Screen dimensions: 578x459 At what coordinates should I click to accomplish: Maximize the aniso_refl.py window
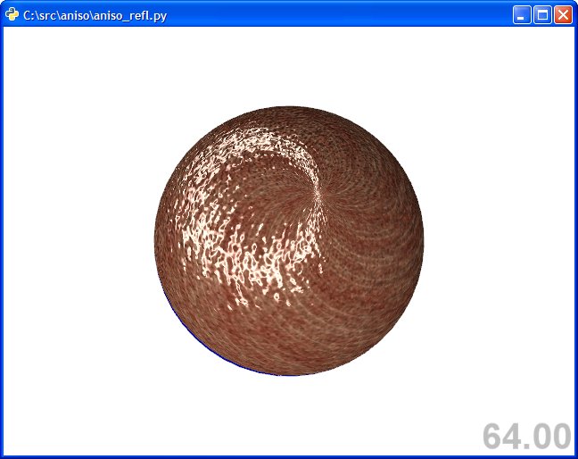pos(542,15)
